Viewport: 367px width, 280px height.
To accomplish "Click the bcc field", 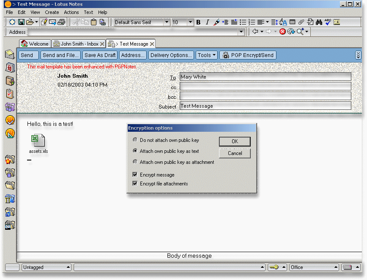I will click(x=266, y=96).
